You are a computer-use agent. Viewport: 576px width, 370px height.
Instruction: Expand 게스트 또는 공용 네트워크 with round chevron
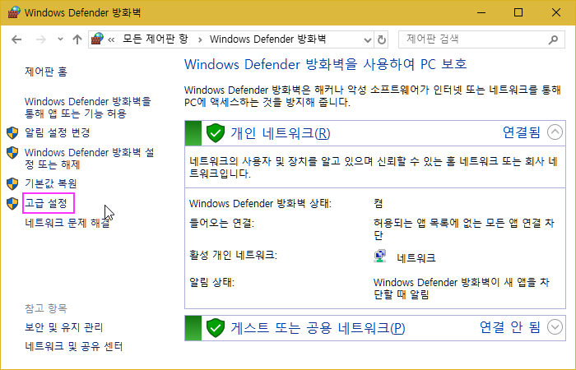coord(555,326)
